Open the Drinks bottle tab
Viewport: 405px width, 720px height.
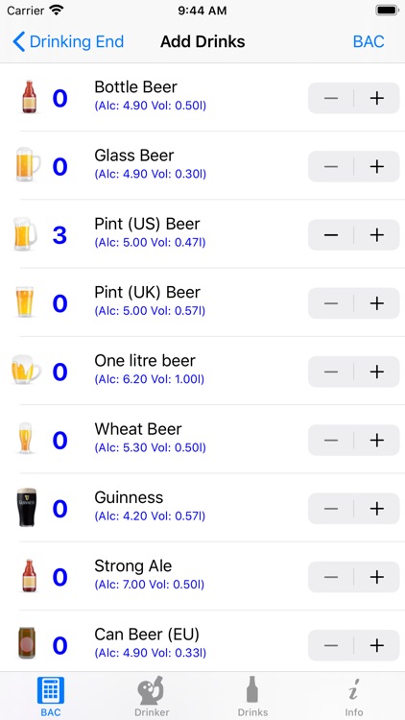252,696
